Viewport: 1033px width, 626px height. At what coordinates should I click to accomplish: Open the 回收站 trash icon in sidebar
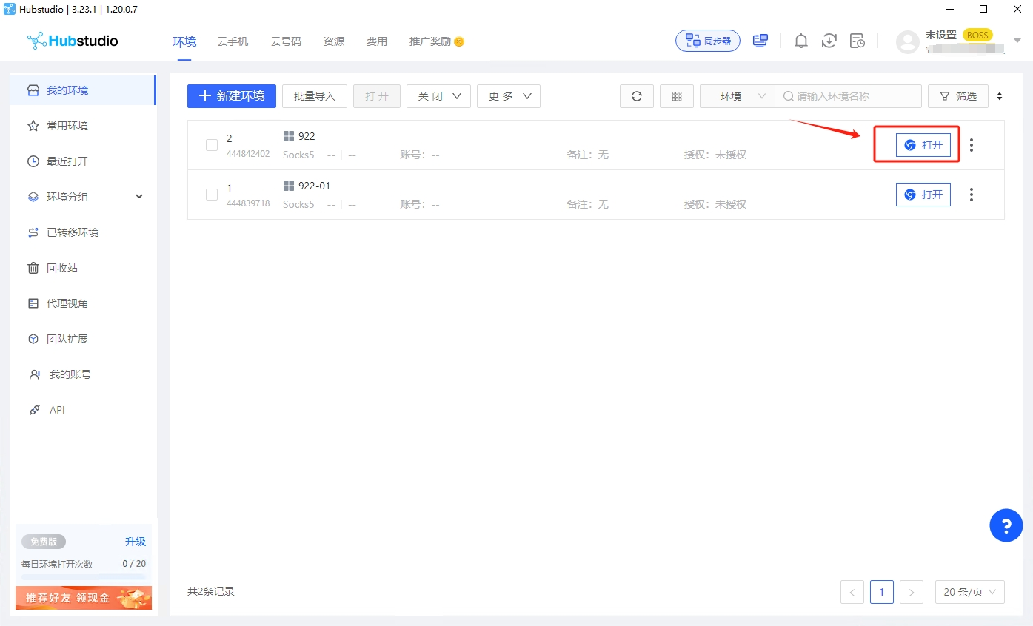point(33,268)
